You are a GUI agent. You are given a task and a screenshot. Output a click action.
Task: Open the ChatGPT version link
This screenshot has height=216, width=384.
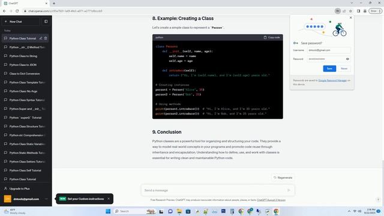pos(271,200)
